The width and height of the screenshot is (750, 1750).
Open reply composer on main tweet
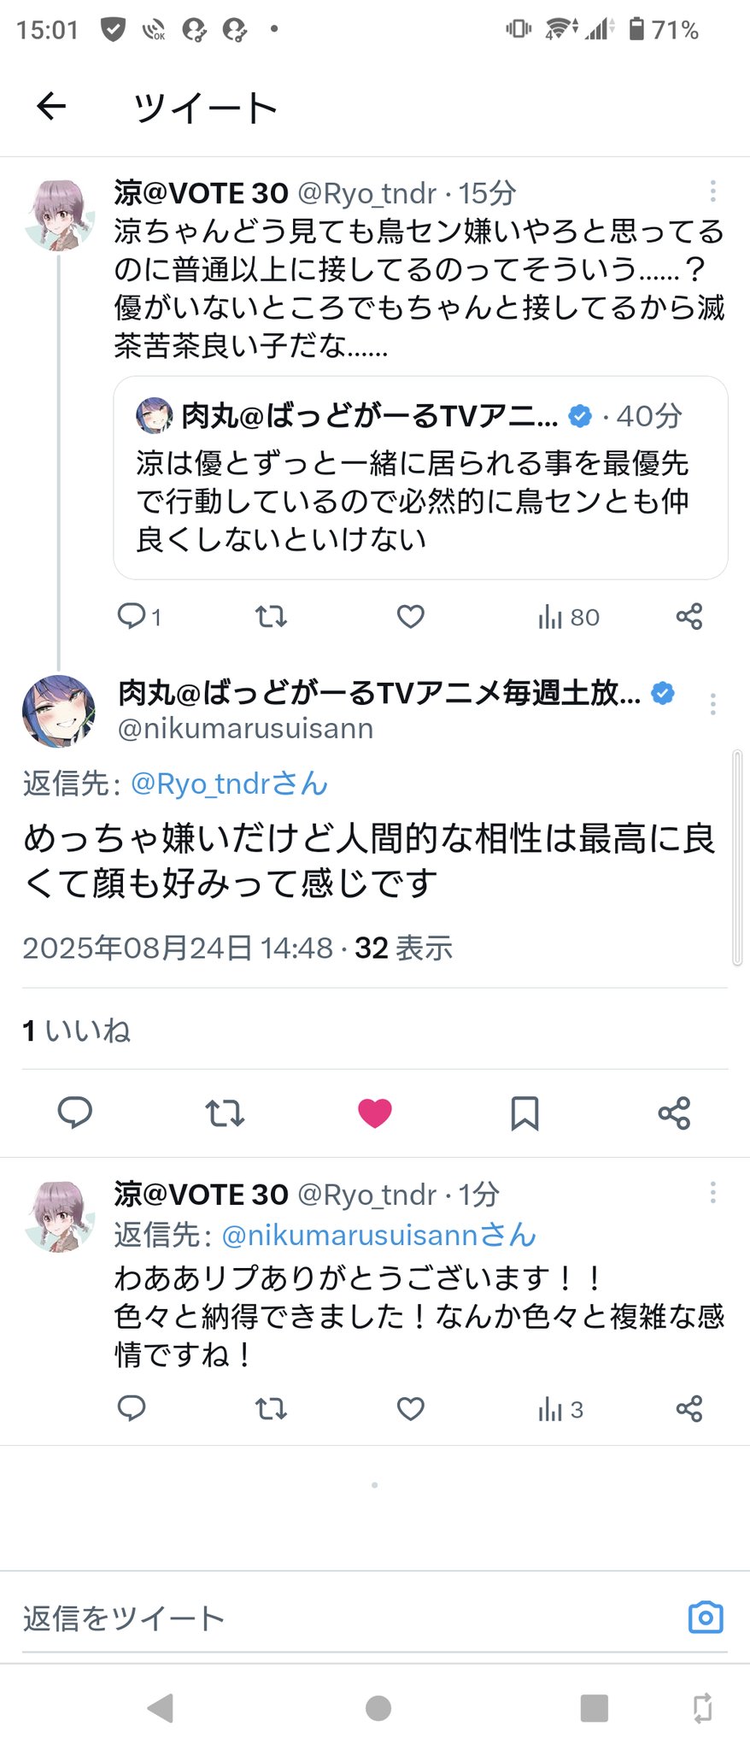(75, 1113)
